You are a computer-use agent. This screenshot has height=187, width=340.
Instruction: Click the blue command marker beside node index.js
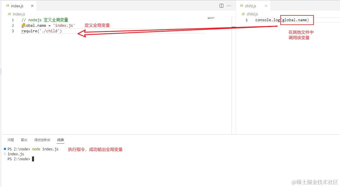point(5,149)
